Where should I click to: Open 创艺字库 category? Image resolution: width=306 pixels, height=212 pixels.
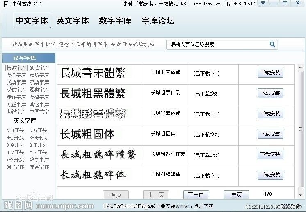(39, 68)
